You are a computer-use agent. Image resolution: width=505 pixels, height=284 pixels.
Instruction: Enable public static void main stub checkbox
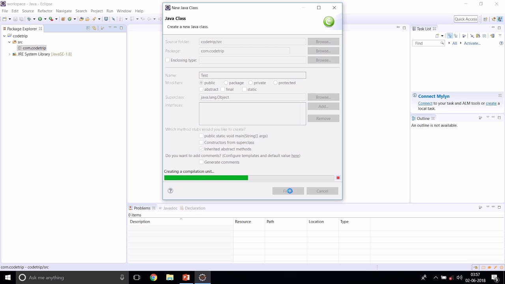click(201, 136)
